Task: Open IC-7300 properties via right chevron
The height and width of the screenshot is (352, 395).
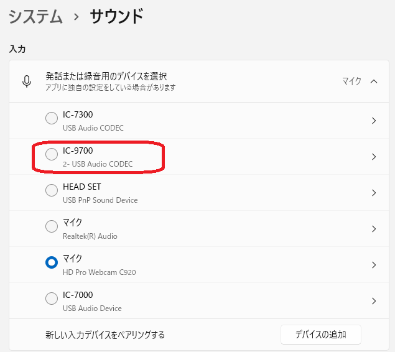Action: click(374, 121)
